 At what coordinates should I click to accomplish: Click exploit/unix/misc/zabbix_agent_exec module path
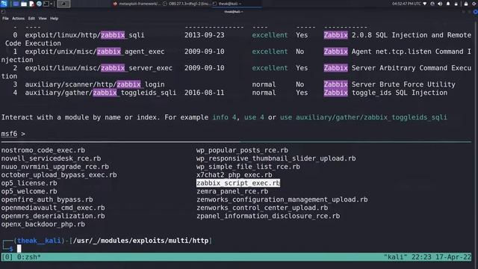[95, 52]
